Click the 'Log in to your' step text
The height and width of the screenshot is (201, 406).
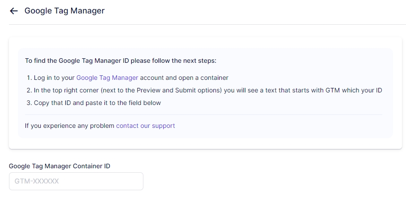coord(54,78)
